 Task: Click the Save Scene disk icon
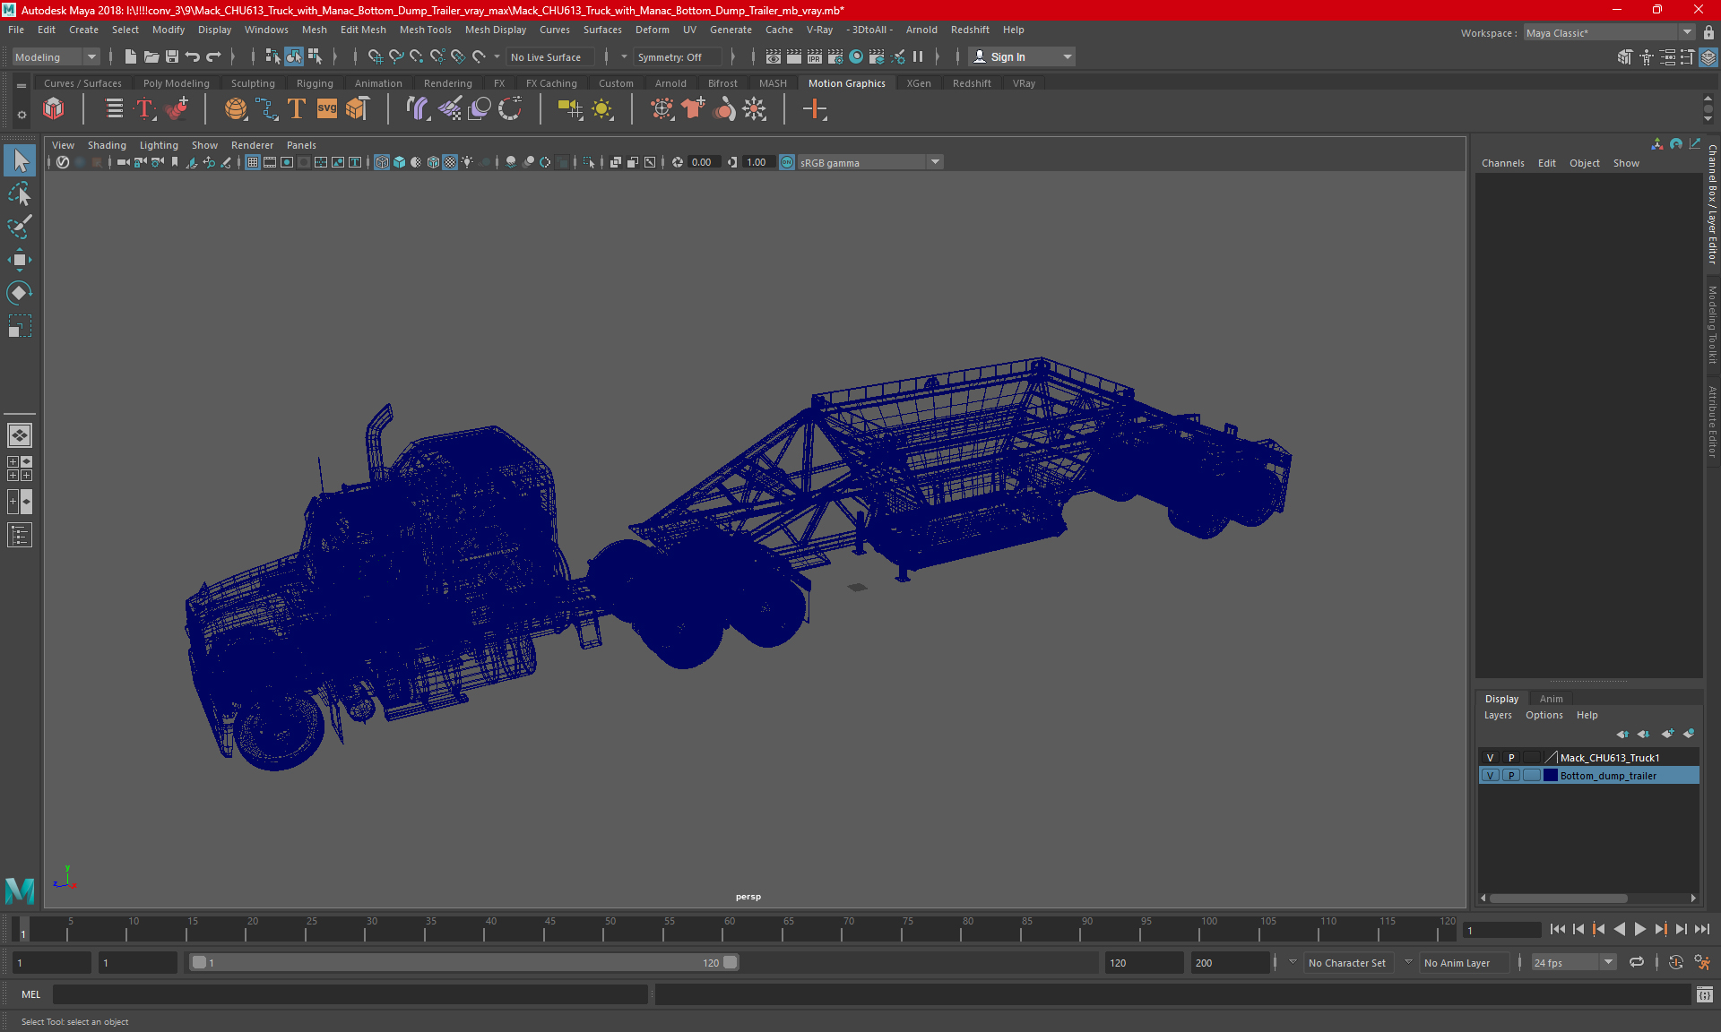pos(172,56)
